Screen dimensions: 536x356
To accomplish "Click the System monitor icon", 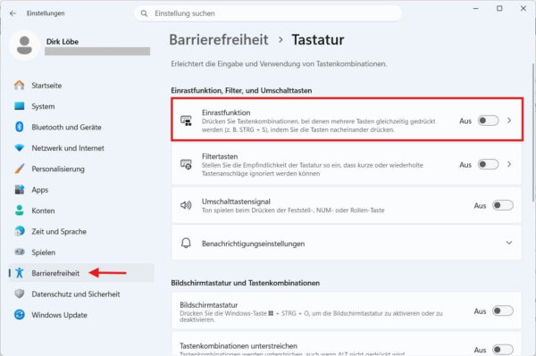I will coord(20,106).
